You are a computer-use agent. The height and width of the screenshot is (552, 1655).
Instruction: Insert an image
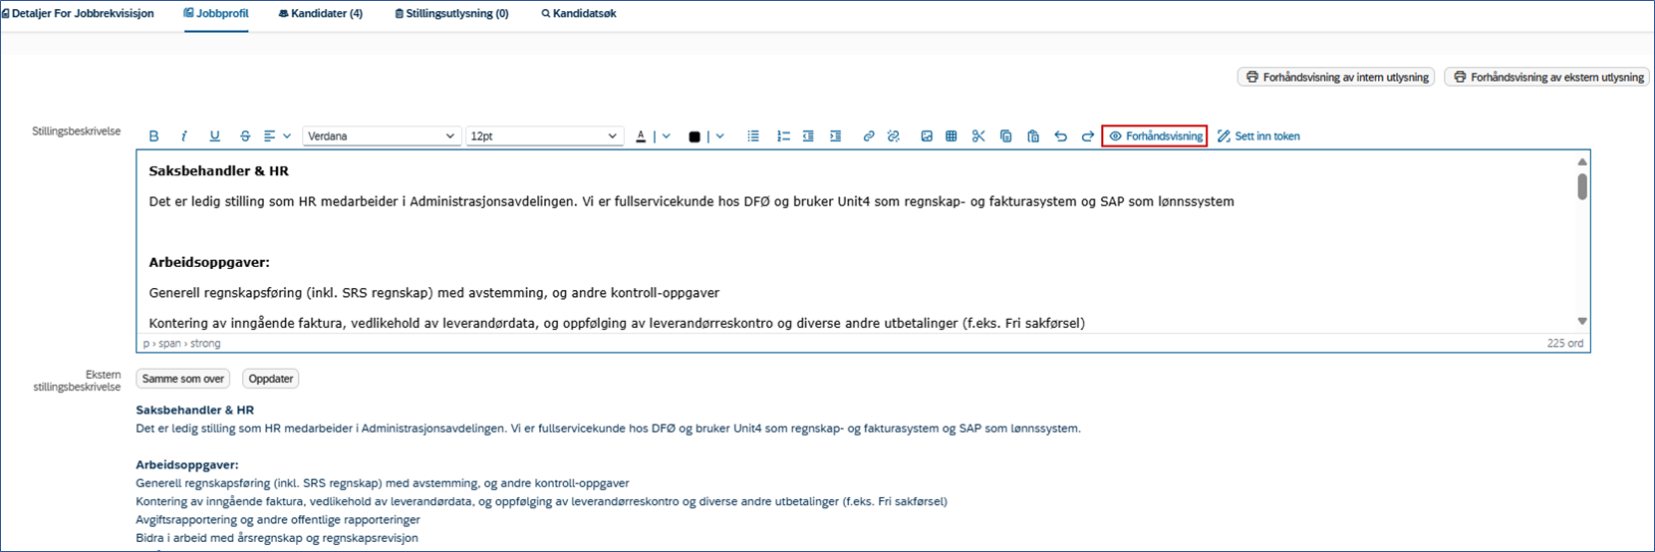[x=927, y=137]
